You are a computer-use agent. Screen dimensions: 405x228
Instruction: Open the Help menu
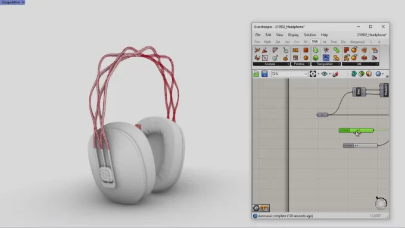tap(325, 35)
